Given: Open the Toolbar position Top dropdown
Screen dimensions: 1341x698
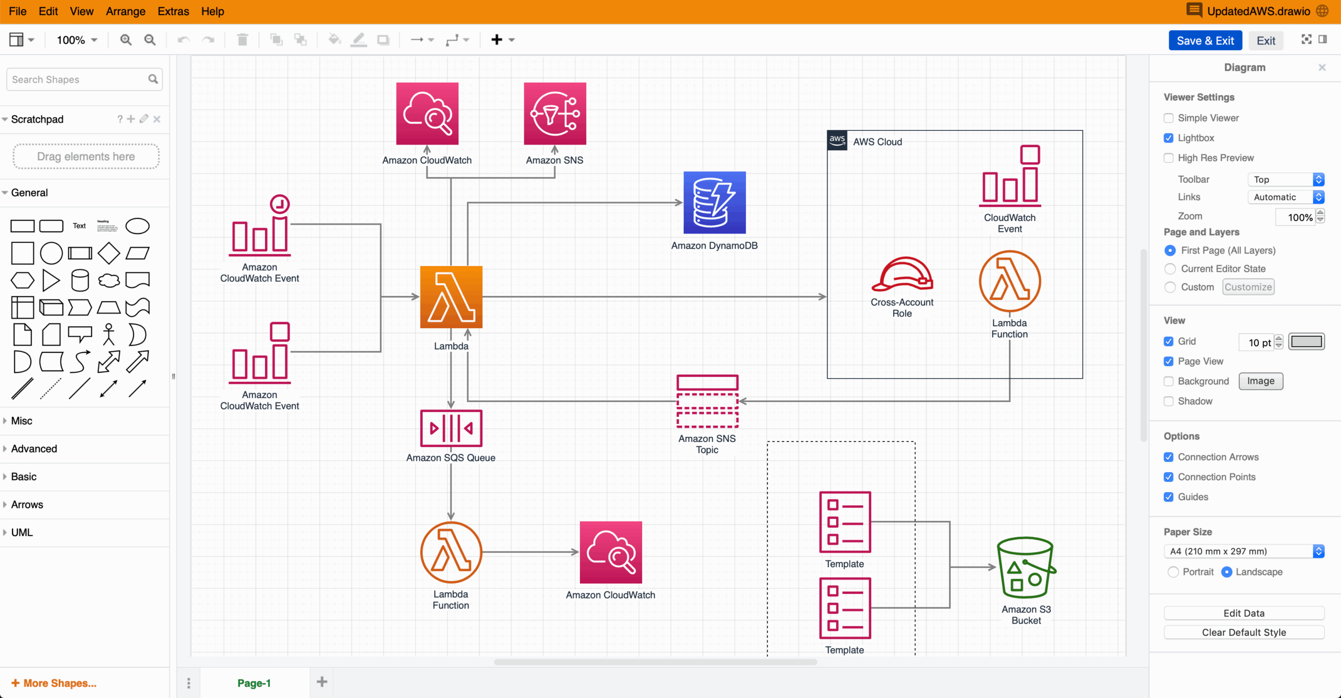Looking at the screenshot, I should coord(1286,180).
